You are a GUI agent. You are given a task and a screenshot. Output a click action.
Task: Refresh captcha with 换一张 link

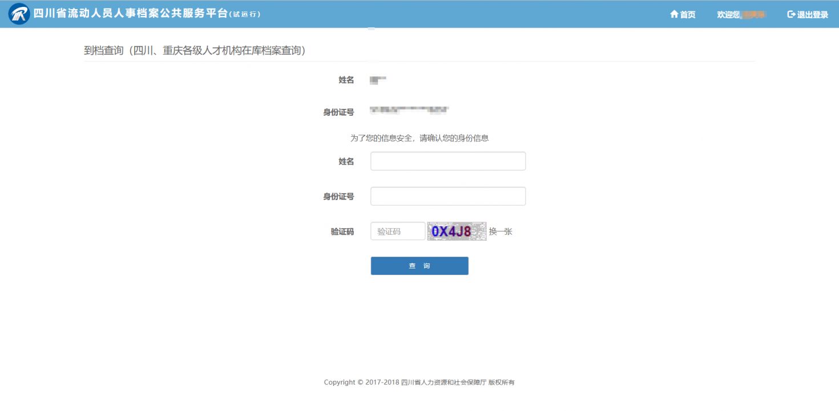click(x=501, y=231)
